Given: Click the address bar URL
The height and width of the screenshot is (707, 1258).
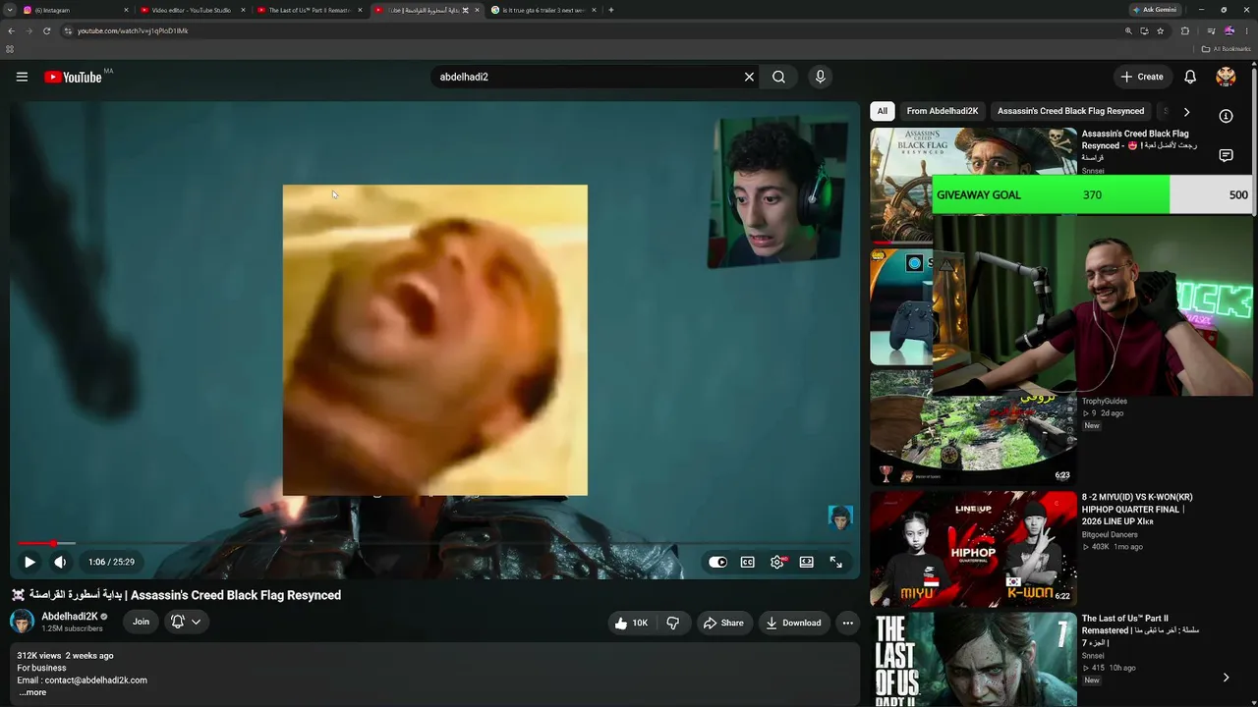Looking at the screenshot, I should click(x=133, y=30).
